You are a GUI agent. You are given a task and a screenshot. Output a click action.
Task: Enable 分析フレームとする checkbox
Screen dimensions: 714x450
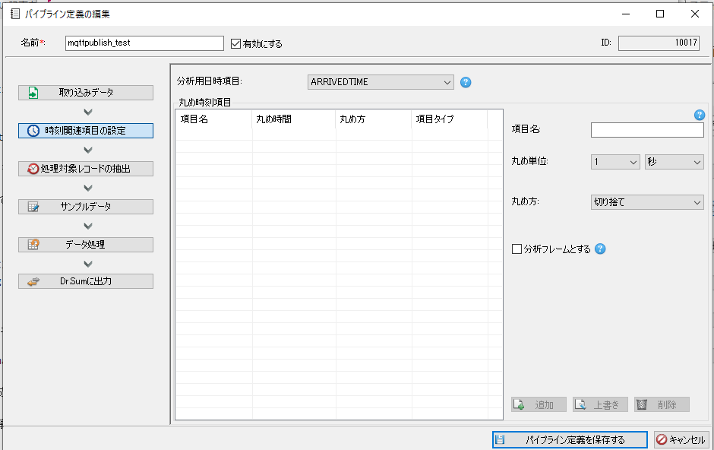pos(517,249)
